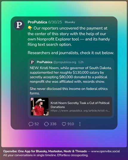This screenshot has width=128, height=160.
Task: Visit www.openvibe.social link in footer
Action: [106, 151]
